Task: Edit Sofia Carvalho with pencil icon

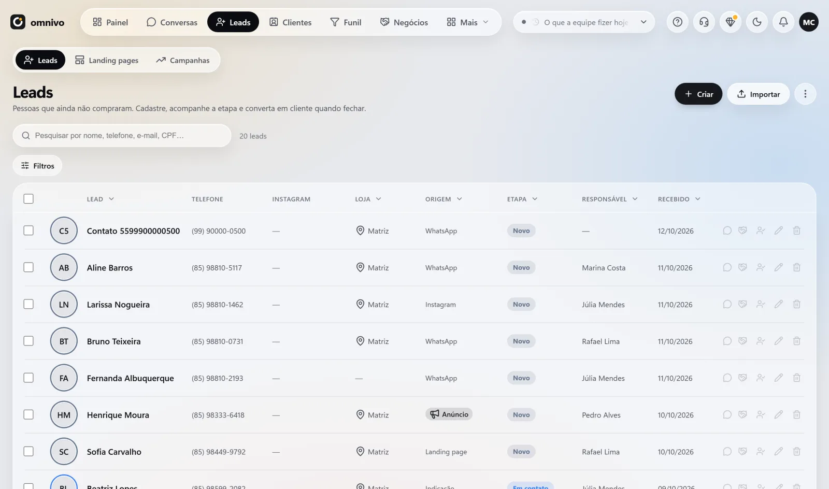Action: click(778, 451)
